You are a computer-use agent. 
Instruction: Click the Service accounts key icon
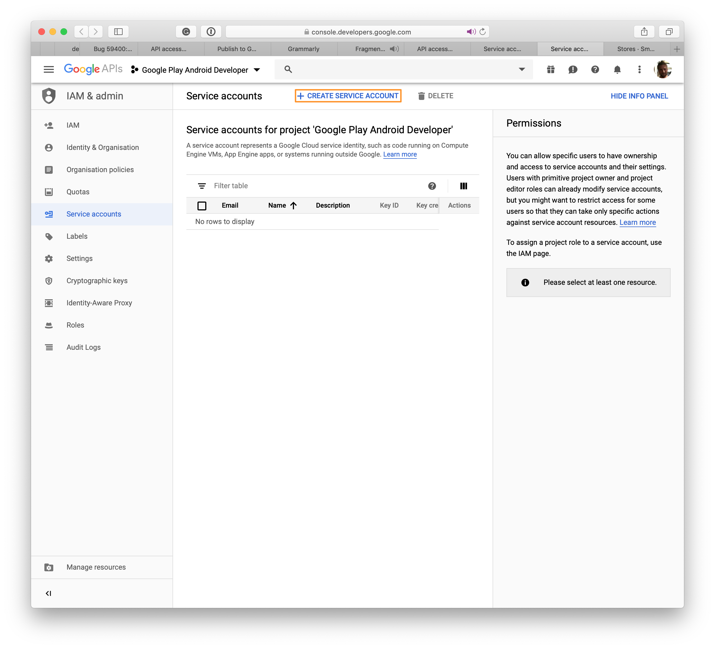(50, 214)
